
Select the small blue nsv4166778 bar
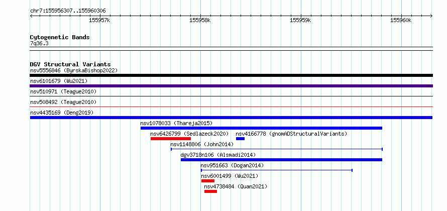240,139
